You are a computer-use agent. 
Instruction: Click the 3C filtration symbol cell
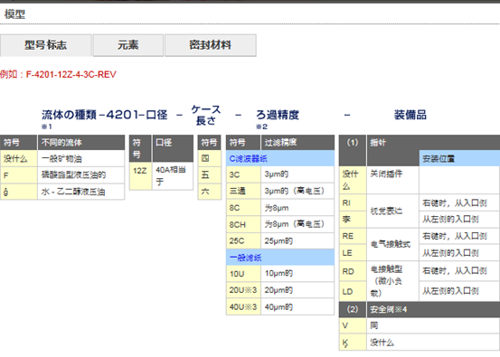243,174
